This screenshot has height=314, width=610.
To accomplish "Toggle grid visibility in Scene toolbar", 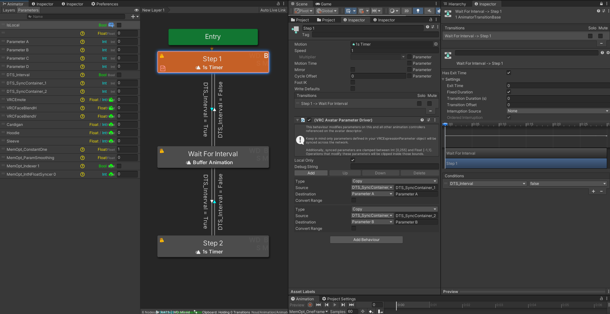I will tap(348, 11).
